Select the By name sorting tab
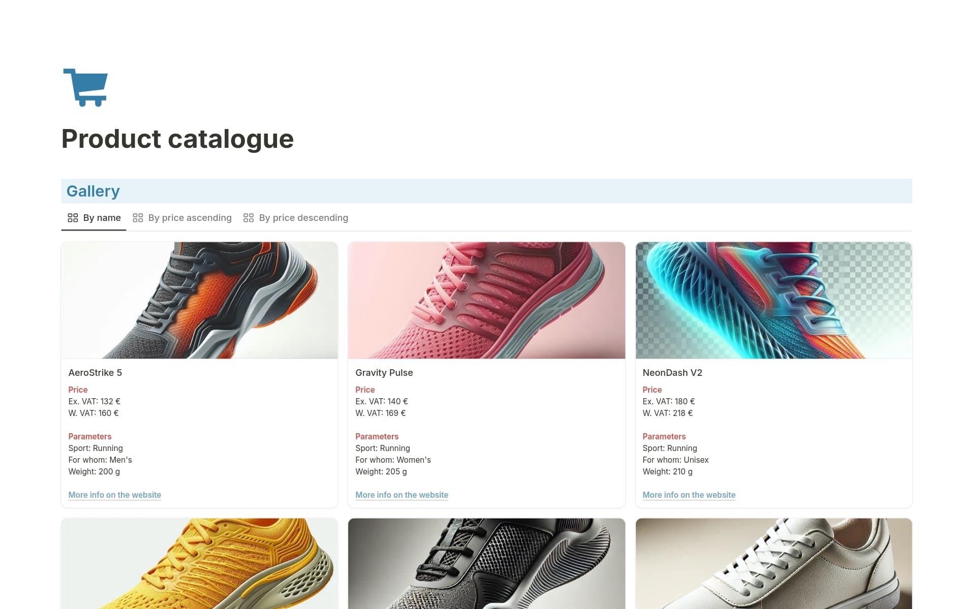Image resolution: width=976 pixels, height=609 pixels. pyautogui.click(x=101, y=217)
